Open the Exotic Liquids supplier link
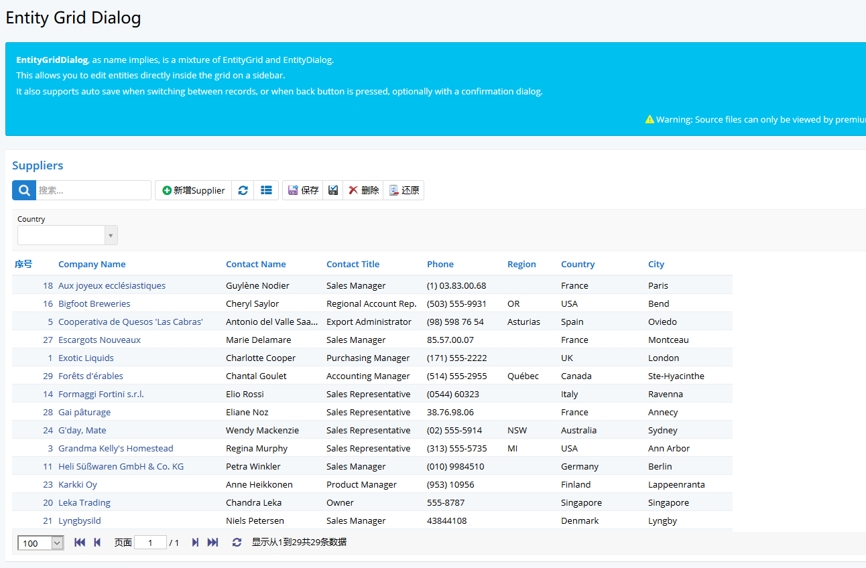 pos(86,358)
